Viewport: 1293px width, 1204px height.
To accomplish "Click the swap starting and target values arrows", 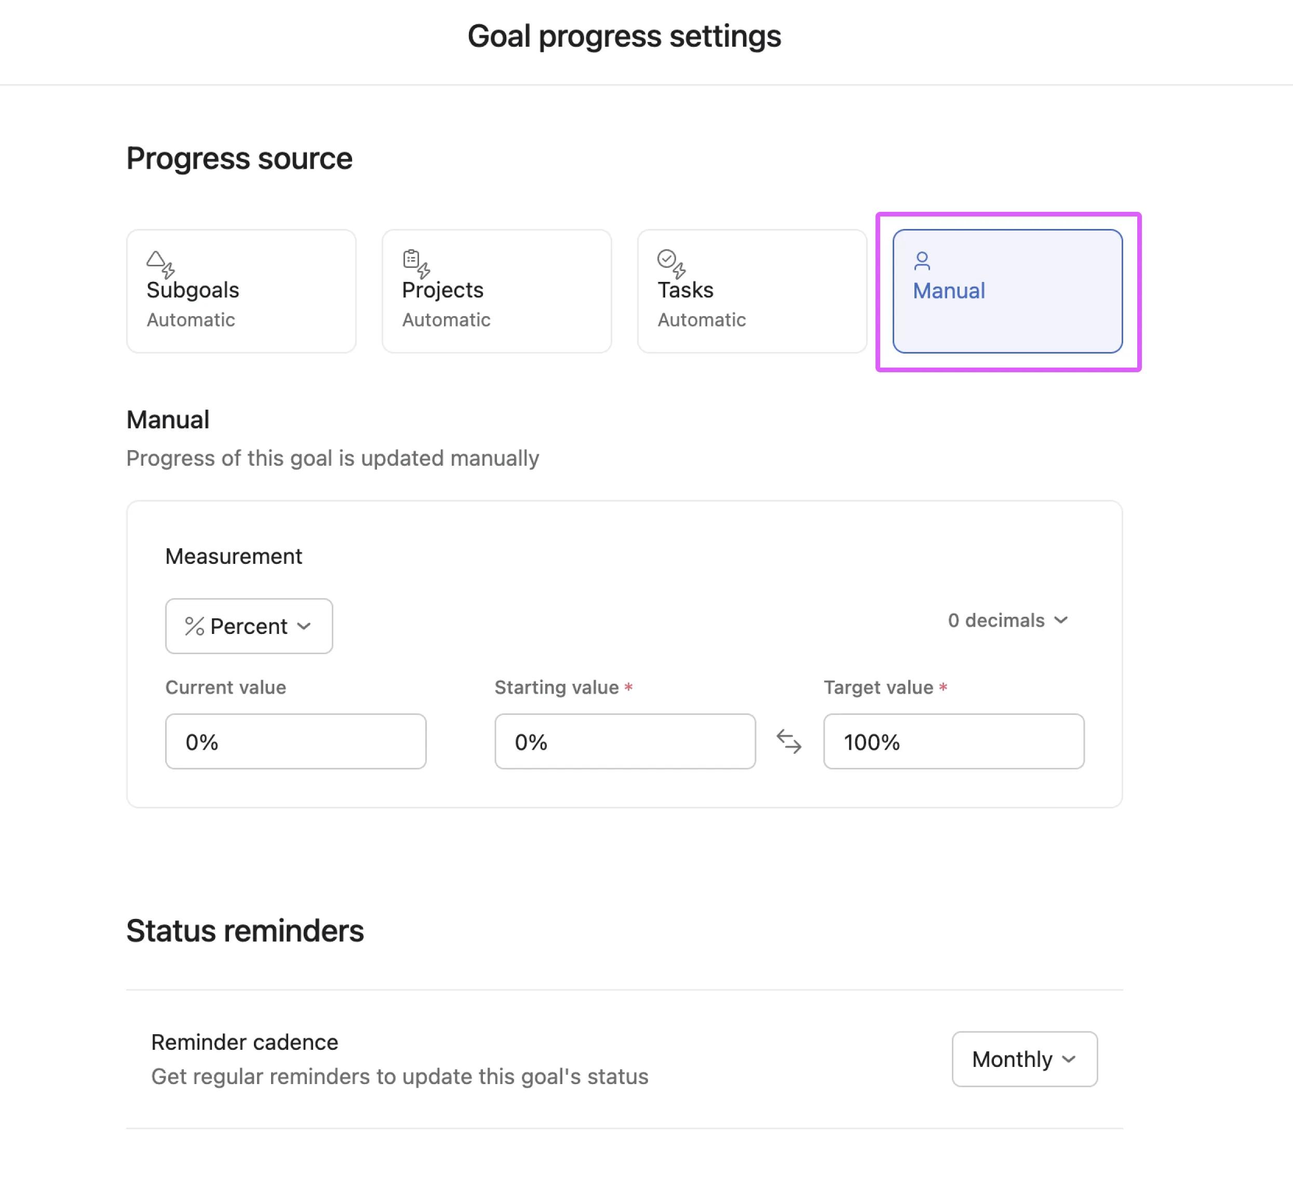I will pyautogui.click(x=789, y=741).
